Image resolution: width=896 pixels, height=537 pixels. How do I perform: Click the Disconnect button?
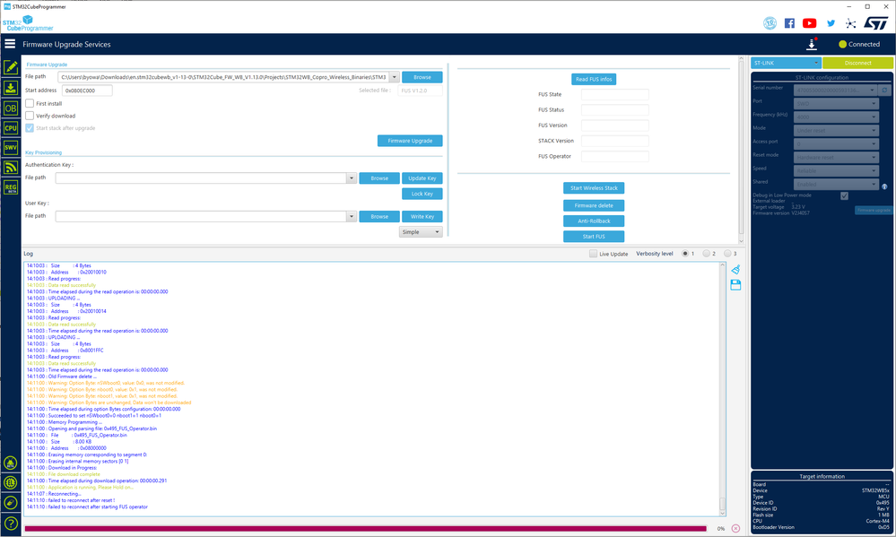coord(857,63)
